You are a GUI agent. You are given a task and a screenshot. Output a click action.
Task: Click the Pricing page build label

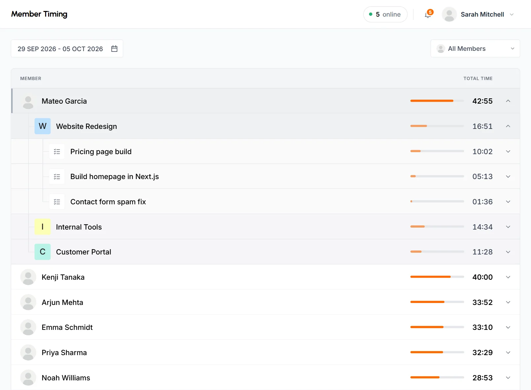(101, 151)
